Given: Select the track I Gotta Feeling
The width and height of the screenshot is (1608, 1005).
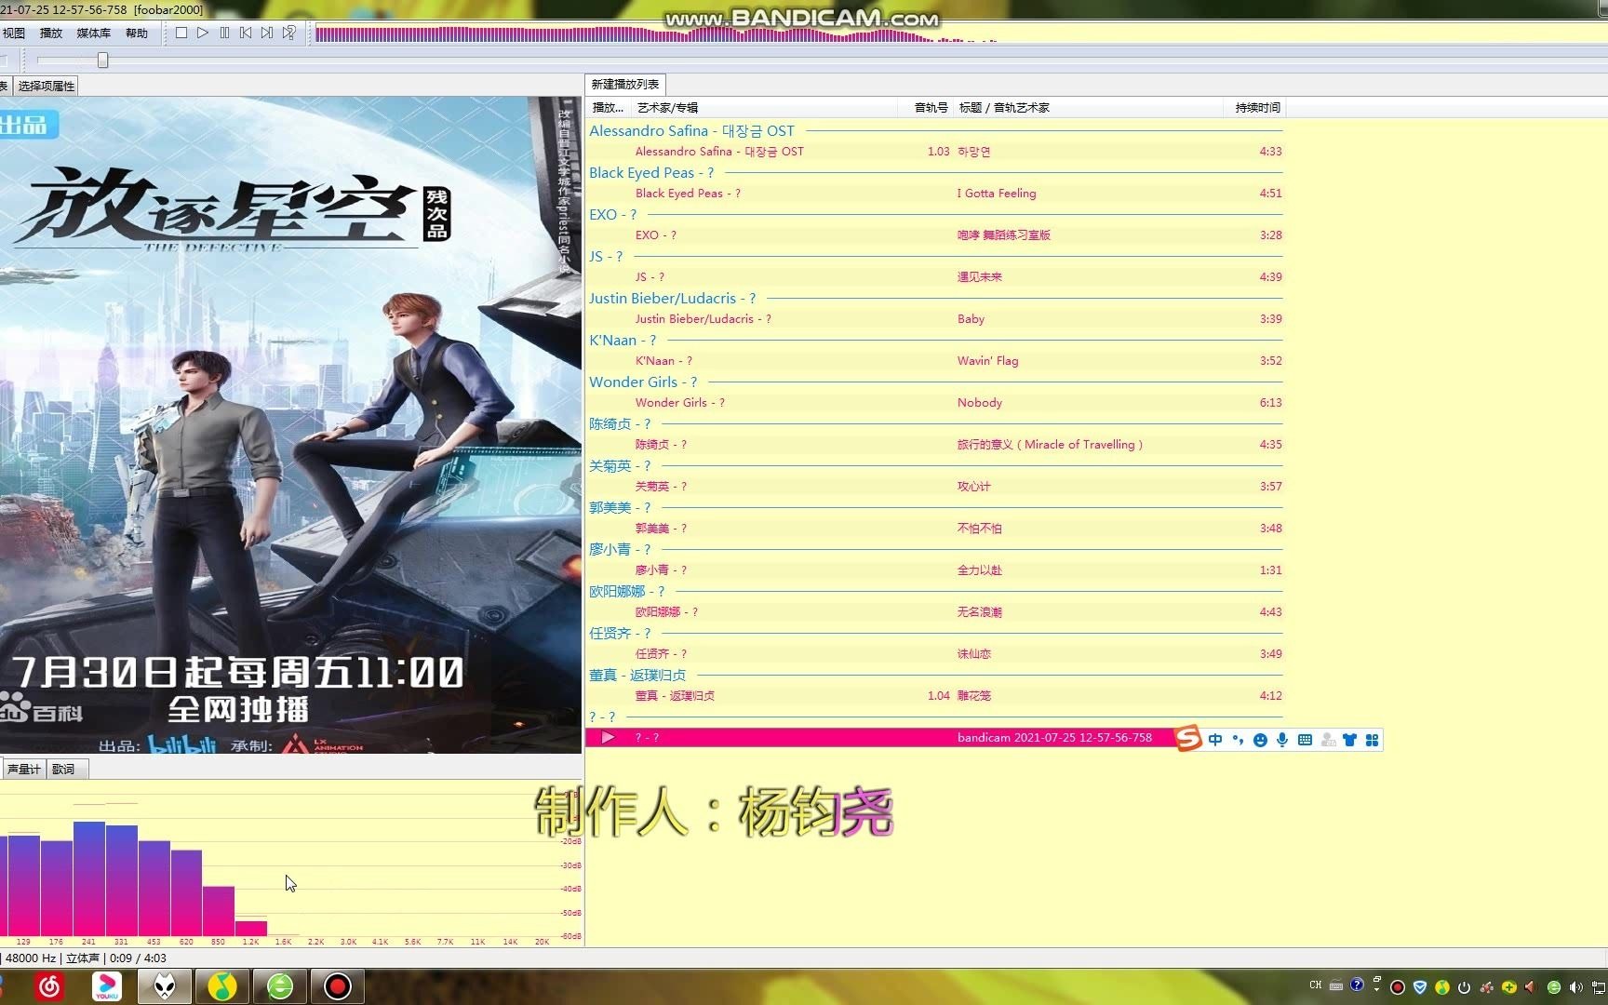Looking at the screenshot, I should pos(934,194).
